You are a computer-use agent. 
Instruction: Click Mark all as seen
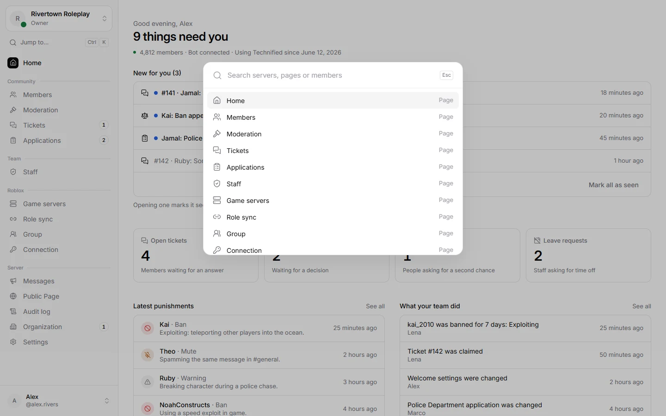(613, 185)
